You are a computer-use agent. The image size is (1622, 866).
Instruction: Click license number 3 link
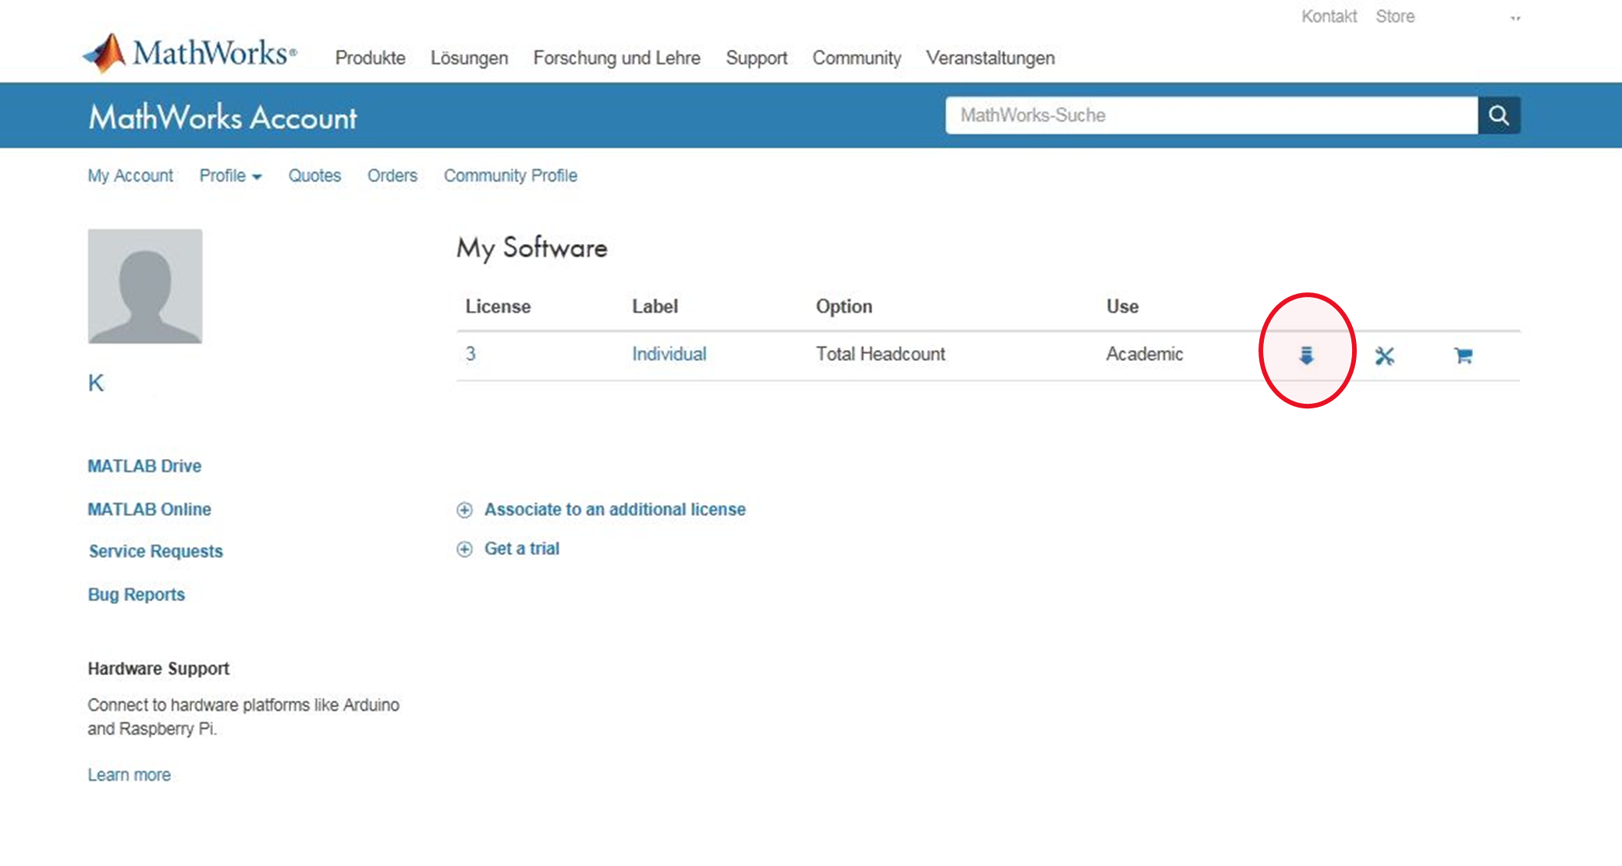470,354
